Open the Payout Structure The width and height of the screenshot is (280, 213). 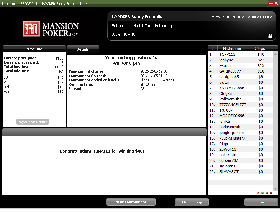(x=33, y=122)
